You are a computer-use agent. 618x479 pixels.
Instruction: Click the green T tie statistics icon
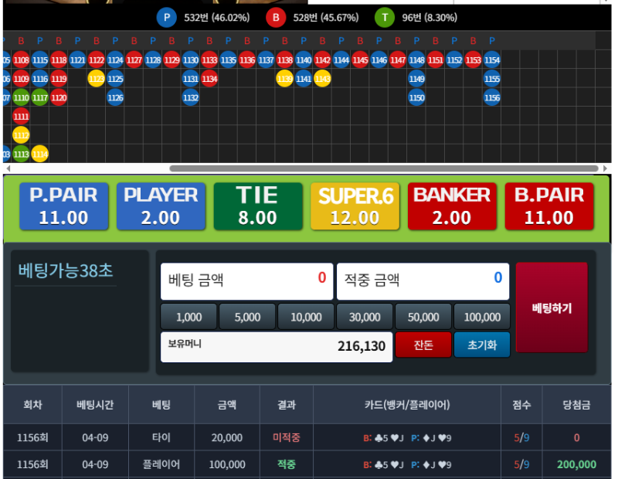point(384,17)
